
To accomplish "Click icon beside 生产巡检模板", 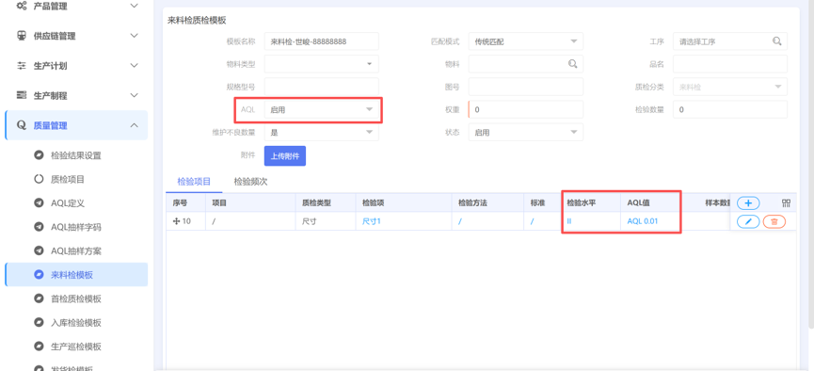I will [x=39, y=347].
